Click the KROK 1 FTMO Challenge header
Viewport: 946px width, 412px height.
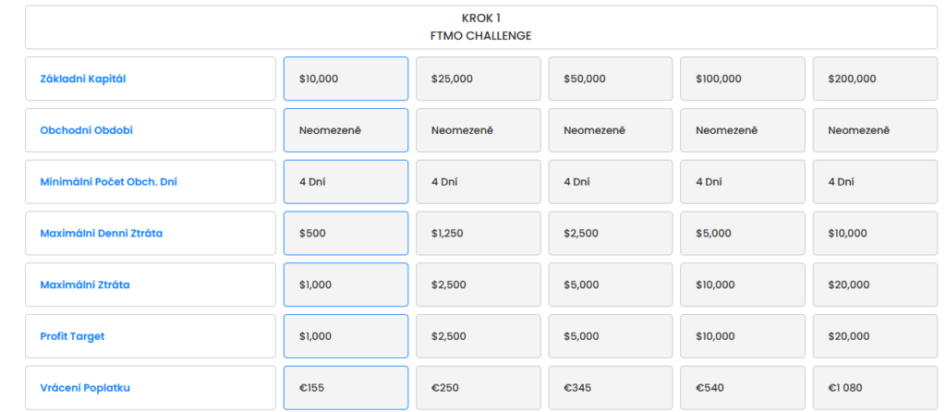tap(480, 27)
